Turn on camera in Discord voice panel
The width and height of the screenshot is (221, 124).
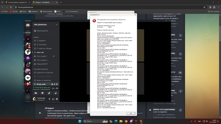coord(36,93)
